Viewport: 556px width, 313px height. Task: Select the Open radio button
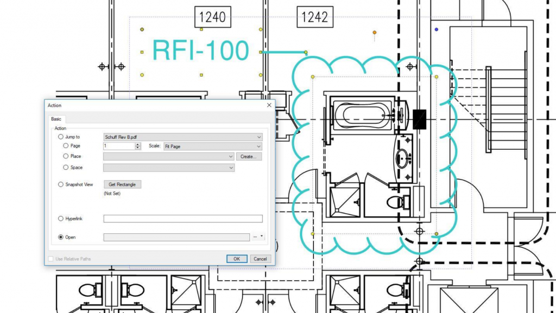pos(61,237)
